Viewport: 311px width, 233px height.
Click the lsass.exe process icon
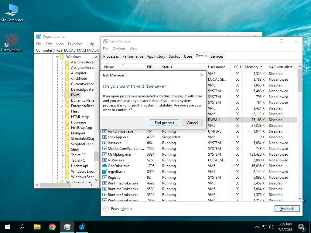104,143
